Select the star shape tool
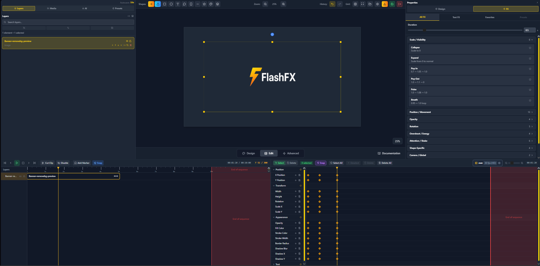 (204, 4)
